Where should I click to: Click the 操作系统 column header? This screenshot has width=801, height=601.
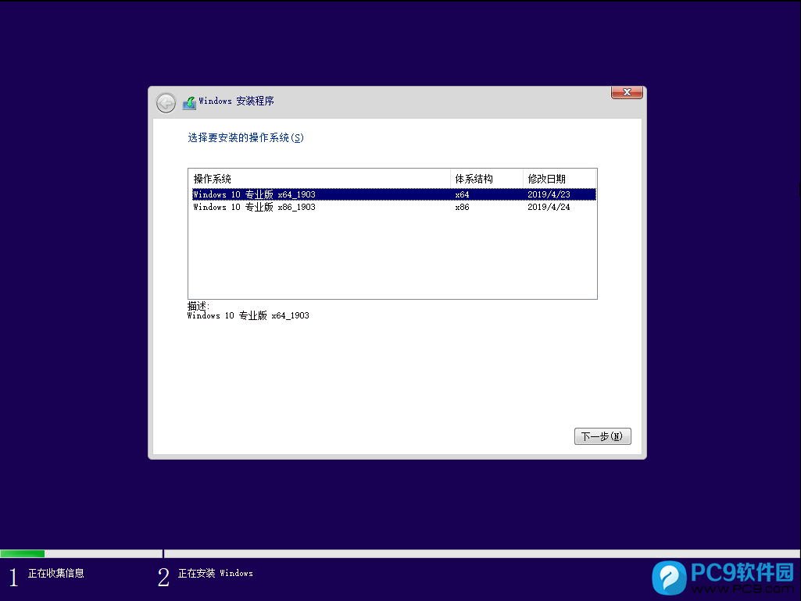pos(320,179)
